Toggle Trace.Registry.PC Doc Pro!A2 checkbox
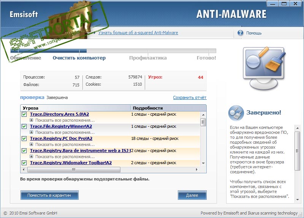The height and width of the screenshot is (218, 304). click(24, 138)
